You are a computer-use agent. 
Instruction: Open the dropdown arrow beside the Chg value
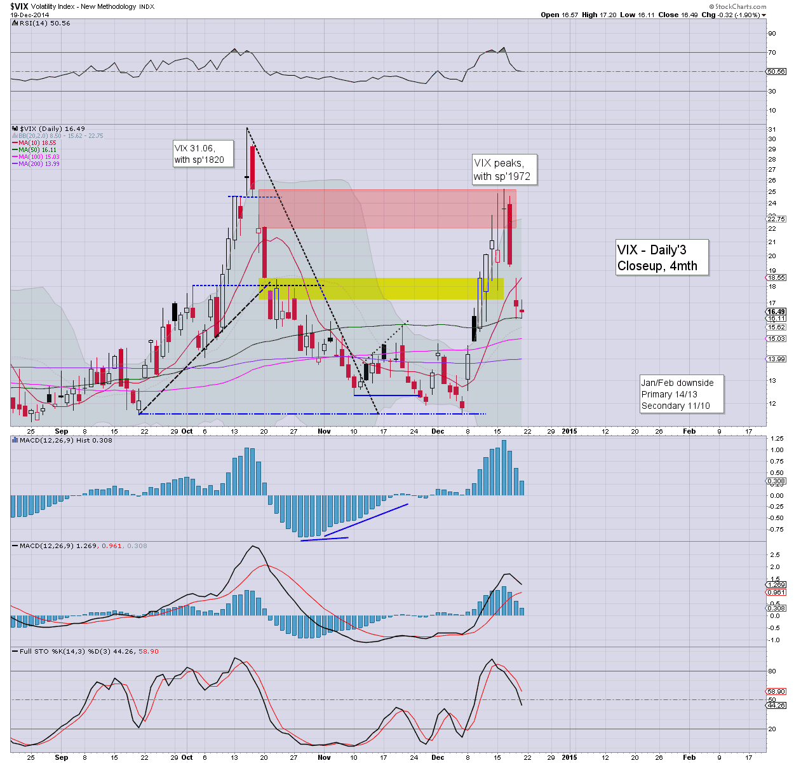point(764,15)
